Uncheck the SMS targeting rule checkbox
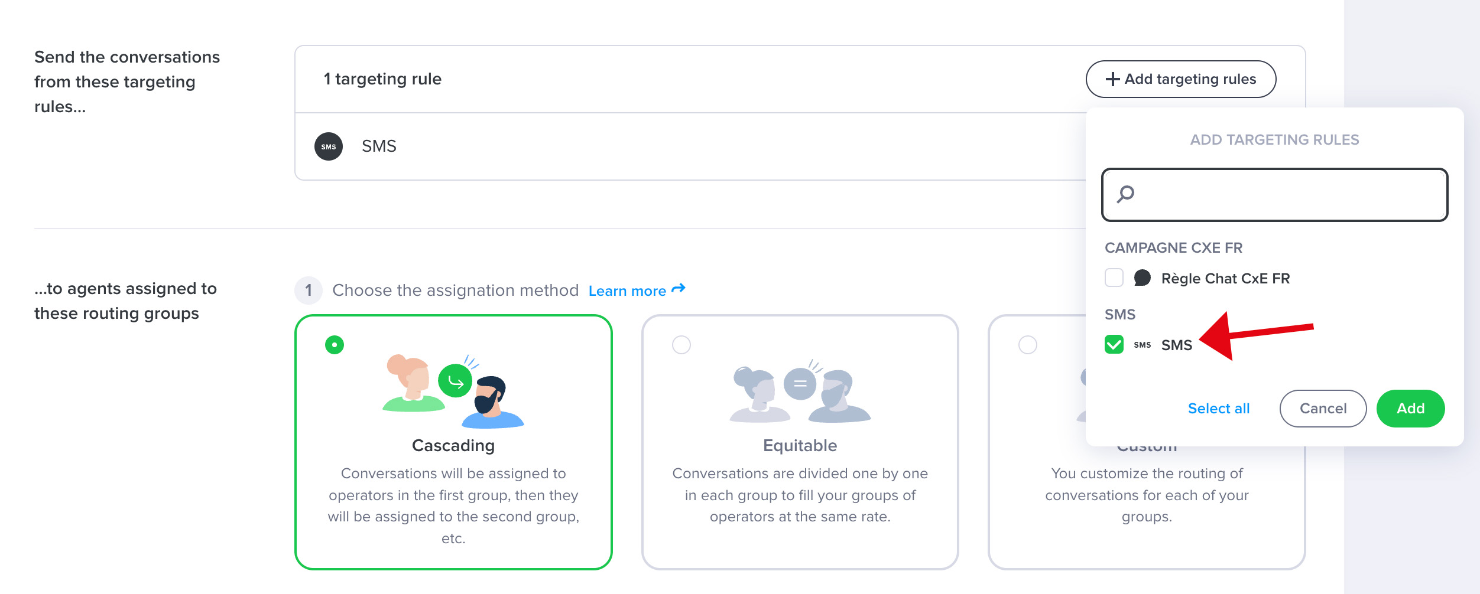The width and height of the screenshot is (1480, 594). [1114, 345]
